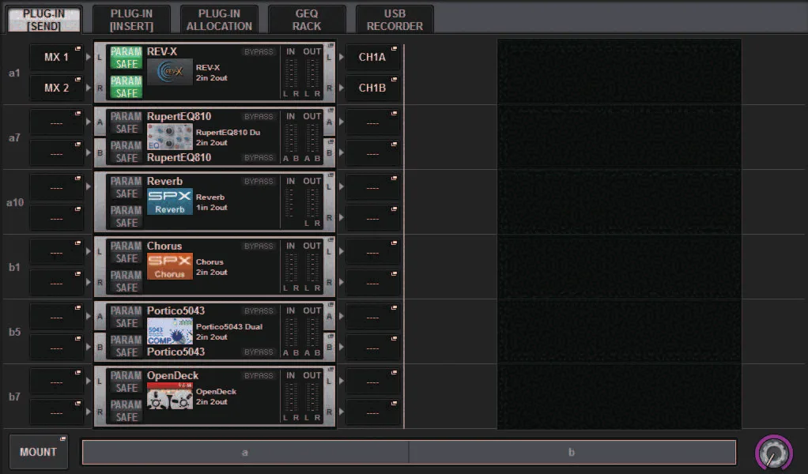This screenshot has width=808, height=474.
Task: Open lower input patch for rack a10
Action: tap(57, 218)
